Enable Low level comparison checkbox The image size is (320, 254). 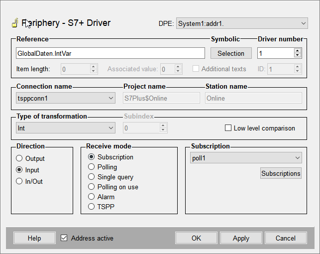tap(228, 128)
